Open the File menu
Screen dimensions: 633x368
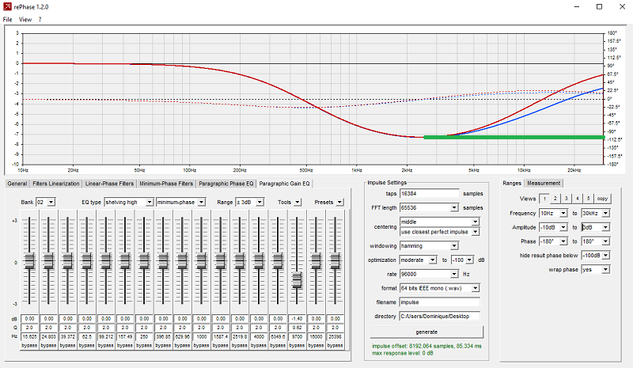click(x=7, y=20)
